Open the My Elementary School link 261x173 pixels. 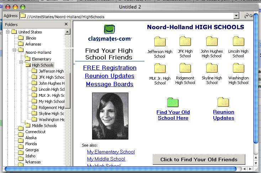point(111,152)
